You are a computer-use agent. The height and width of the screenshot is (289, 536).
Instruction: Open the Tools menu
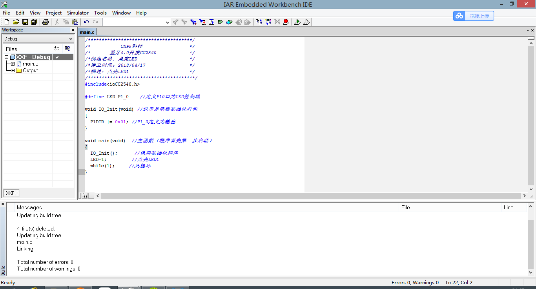click(x=100, y=13)
